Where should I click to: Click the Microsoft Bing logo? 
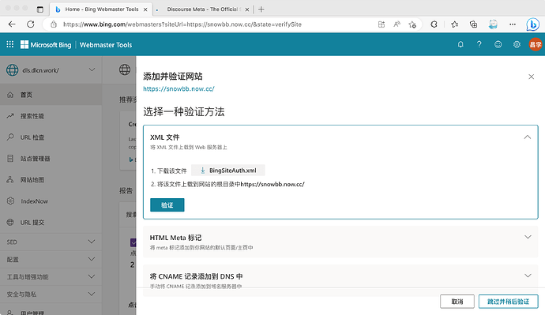[46, 44]
